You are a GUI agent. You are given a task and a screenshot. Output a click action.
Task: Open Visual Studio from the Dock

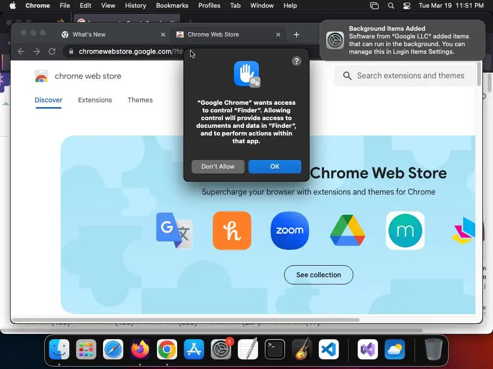pos(368,349)
